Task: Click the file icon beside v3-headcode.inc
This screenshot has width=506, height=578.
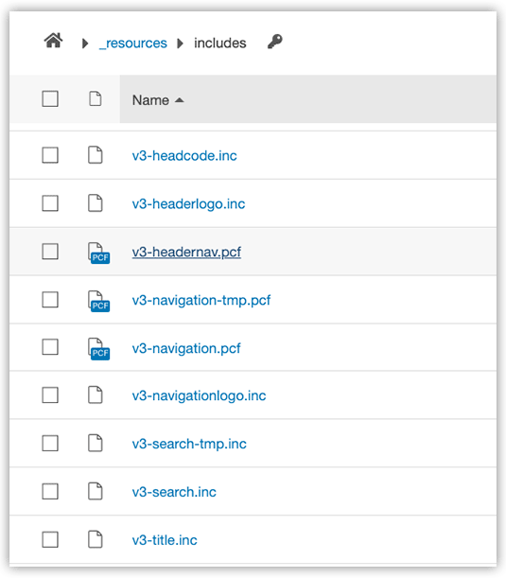Action: tap(96, 155)
